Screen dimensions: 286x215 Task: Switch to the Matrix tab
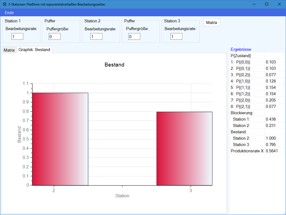(x=9, y=50)
